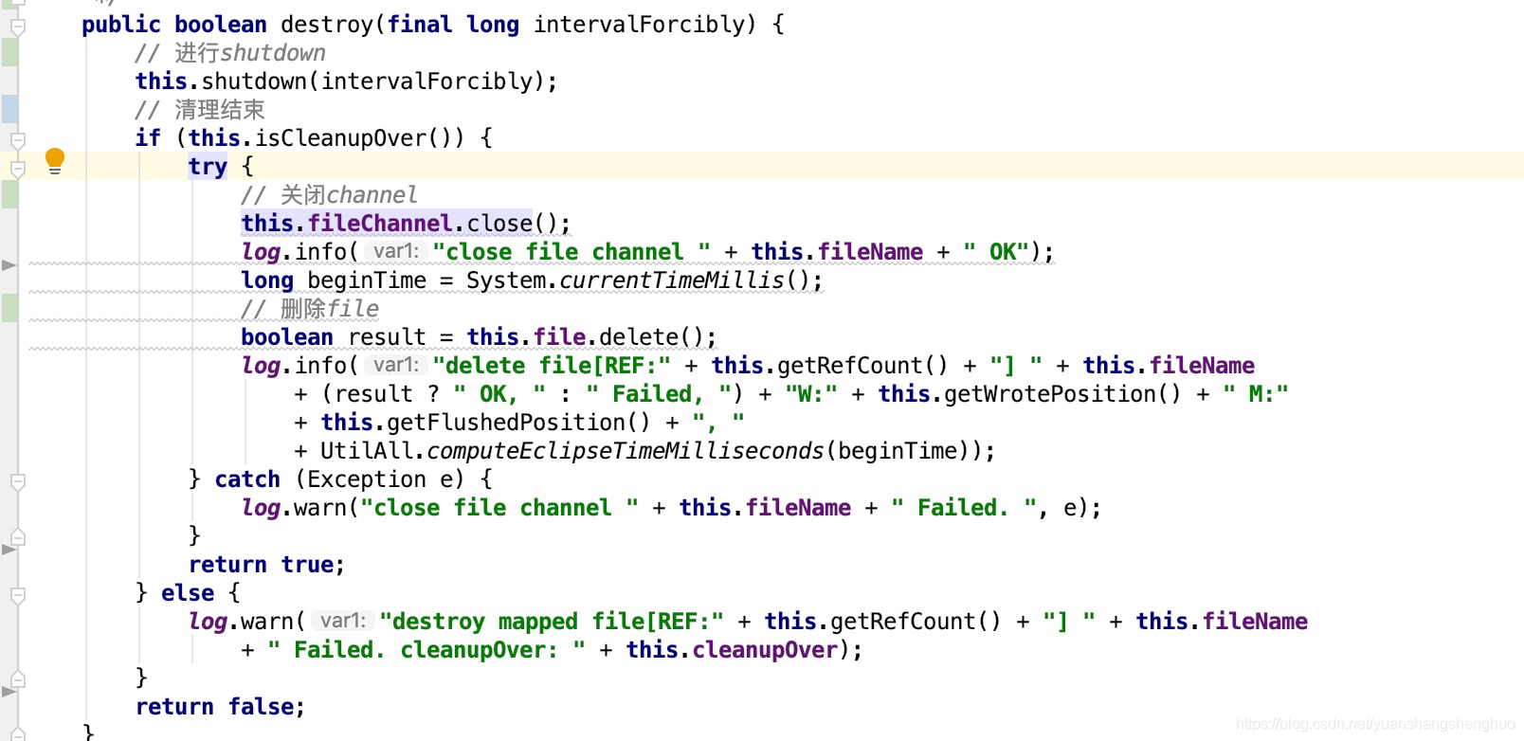Click 'getRefCount()' in the log.warn destroy line
The height and width of the screenshot is (741, 1524).
(x=916, y=622)
